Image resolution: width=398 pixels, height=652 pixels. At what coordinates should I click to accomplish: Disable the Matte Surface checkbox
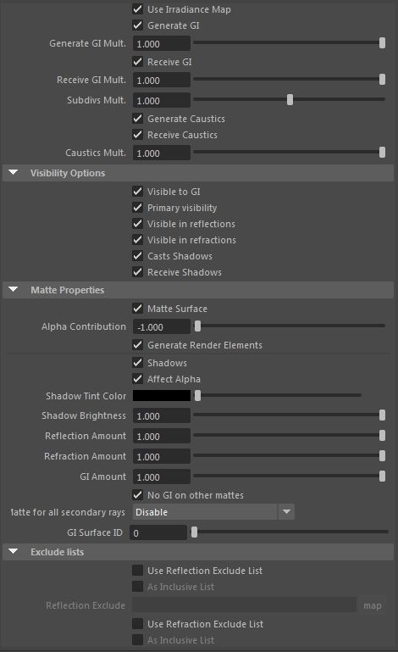[137, 309]
